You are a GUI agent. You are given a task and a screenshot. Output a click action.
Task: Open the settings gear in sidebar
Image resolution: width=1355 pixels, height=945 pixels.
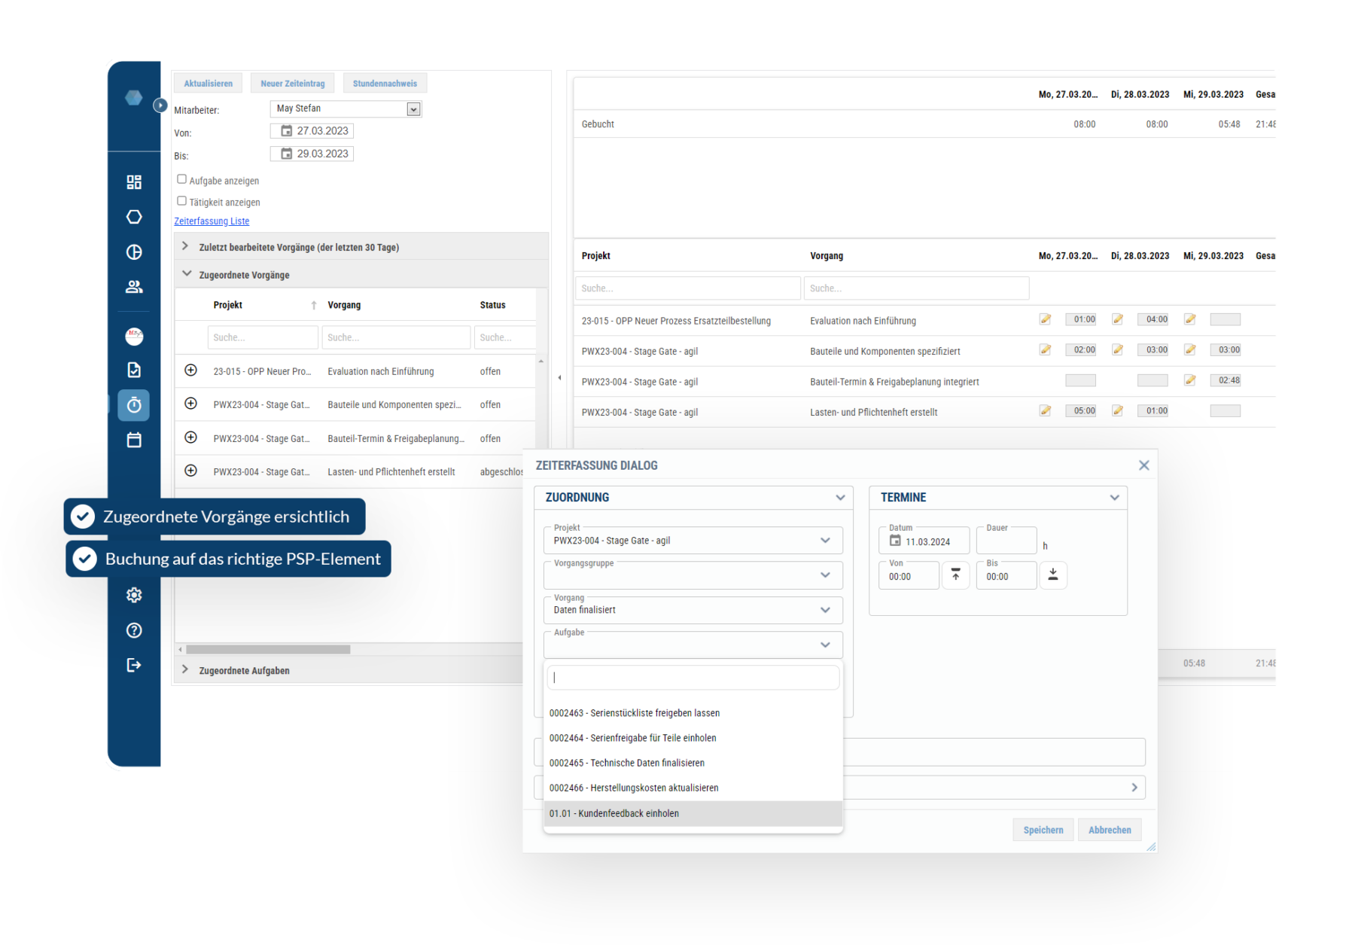coord(134,595)
